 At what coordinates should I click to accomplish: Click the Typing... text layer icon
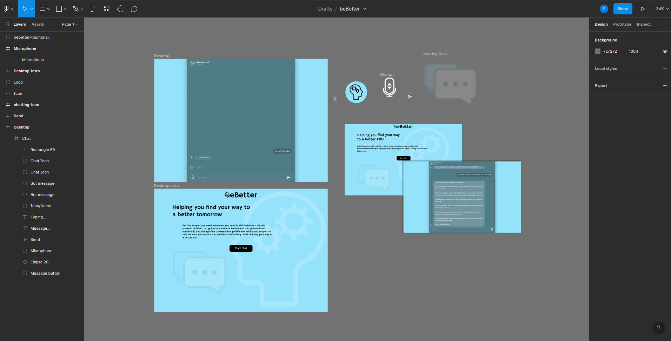click(25, 217)
